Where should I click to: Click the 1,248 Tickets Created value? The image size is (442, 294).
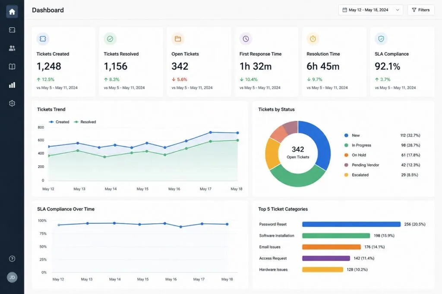[x=49, y=66]
